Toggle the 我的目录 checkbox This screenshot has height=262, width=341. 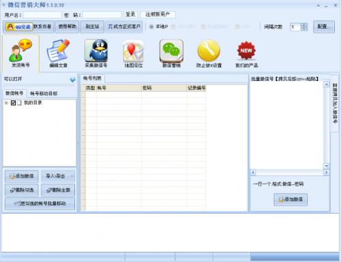pyautogui.click(x=14, y=103)
